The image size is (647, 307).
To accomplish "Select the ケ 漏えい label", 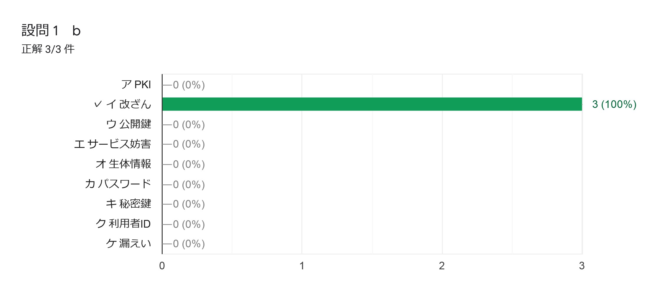I will (x=128, y=243).
